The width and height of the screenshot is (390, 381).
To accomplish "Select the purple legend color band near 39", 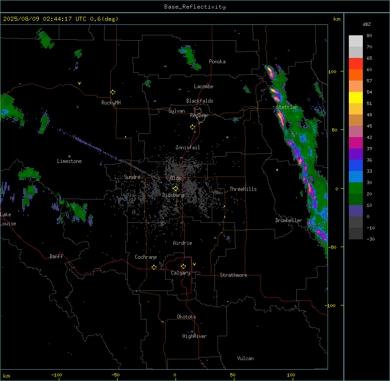I will coord(356,154).
